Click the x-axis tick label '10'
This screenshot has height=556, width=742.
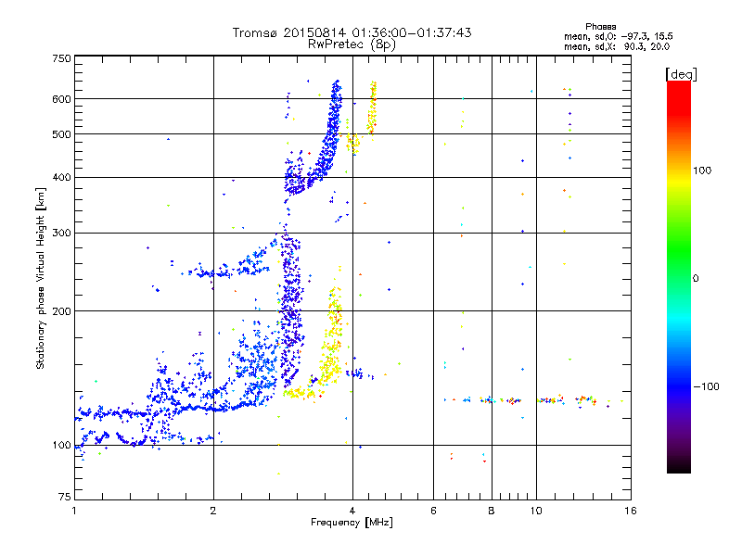point(536,511)
